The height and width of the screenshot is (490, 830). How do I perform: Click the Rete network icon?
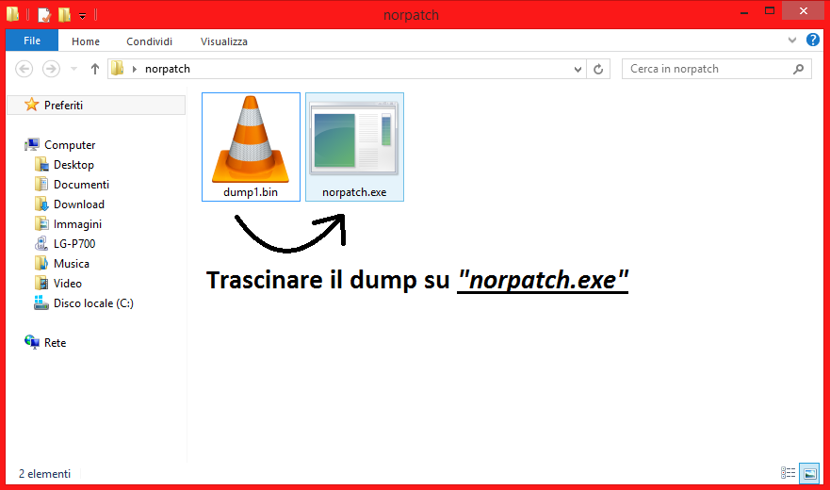[32, 342]
